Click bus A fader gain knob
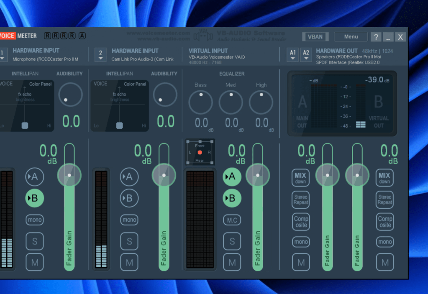Image resolution: width=428 pixels, height=294 pixels. click(x=327, y=175)
